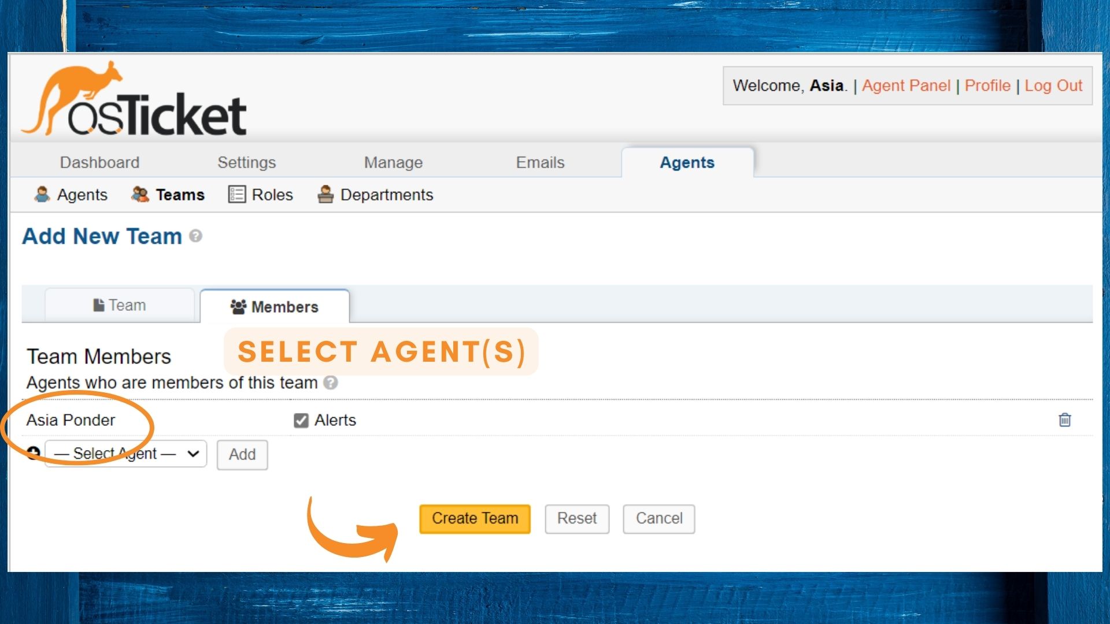1110x624 pixels.
Task: Click help icon next to team members description
Action: click(x=330, y=382)
